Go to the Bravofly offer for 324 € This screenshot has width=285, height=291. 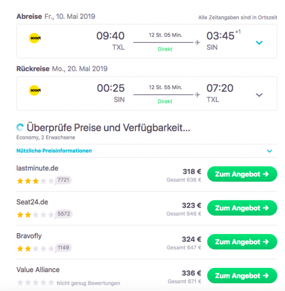(x=242, y=242)
